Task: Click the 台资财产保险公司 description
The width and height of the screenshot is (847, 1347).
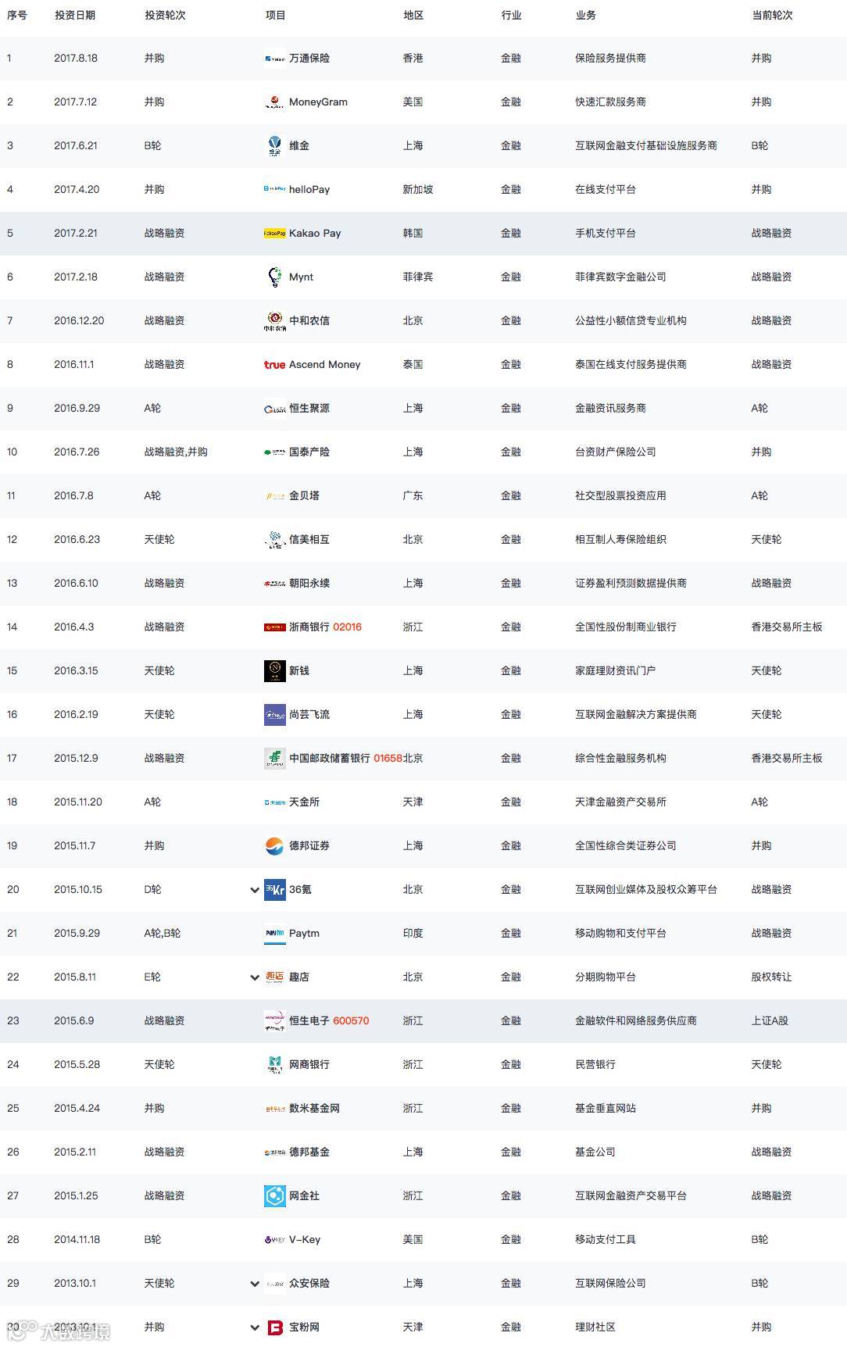Action: coord(616,452)
